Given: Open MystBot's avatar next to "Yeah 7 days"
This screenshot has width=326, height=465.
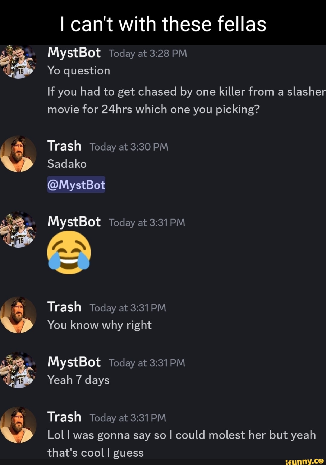Looking at the screenshot, I should coord(19,370).
